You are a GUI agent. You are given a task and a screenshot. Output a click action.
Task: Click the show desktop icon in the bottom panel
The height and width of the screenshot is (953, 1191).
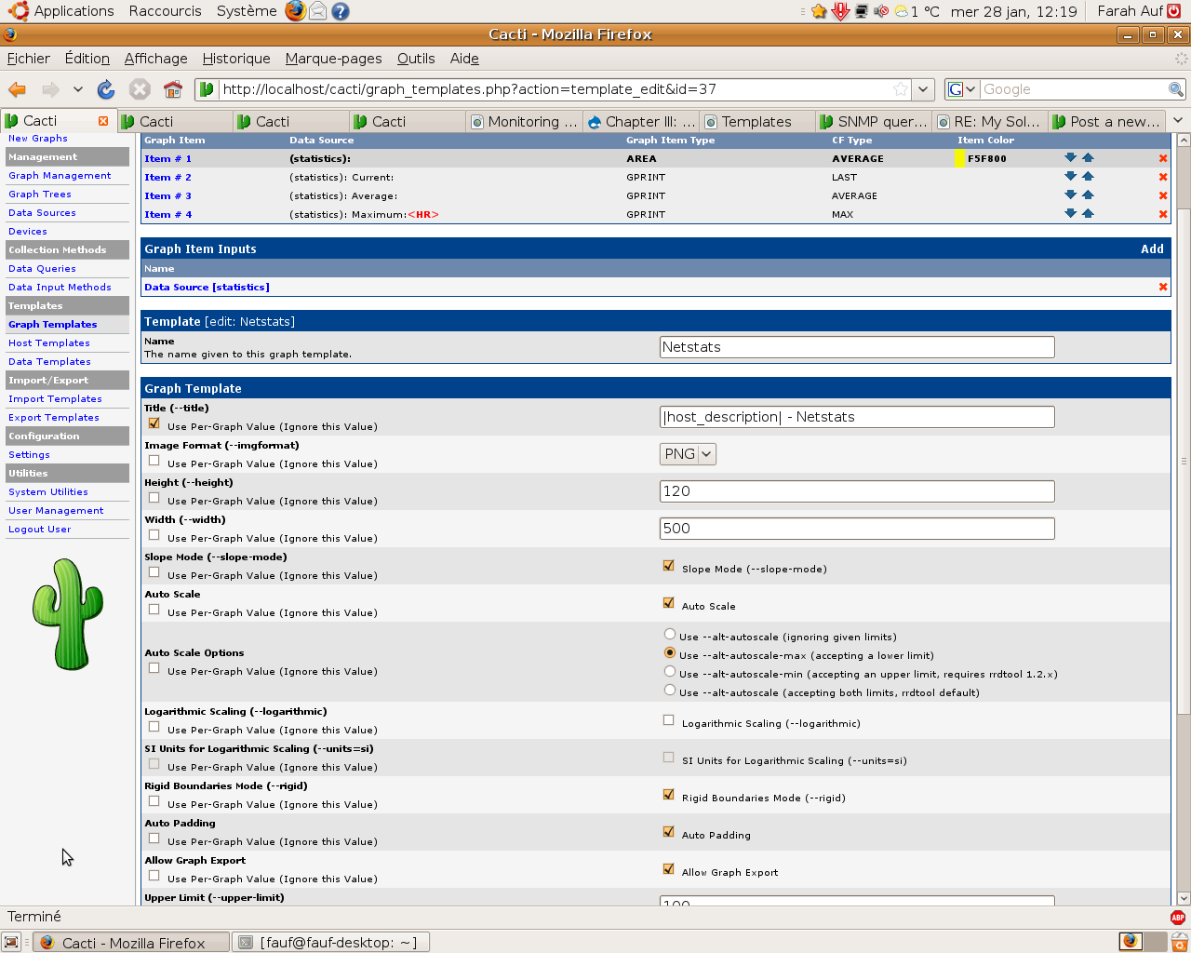coord(11,942)
